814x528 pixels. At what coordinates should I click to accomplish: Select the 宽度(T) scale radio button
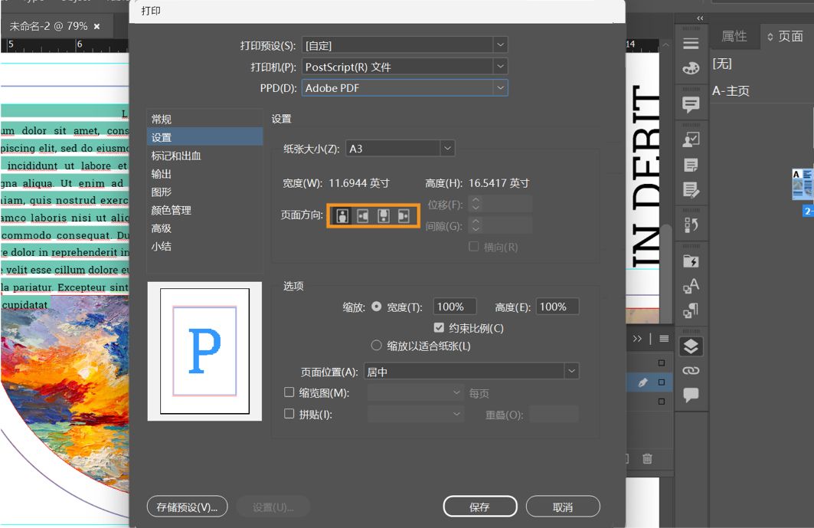pos(377,307)
